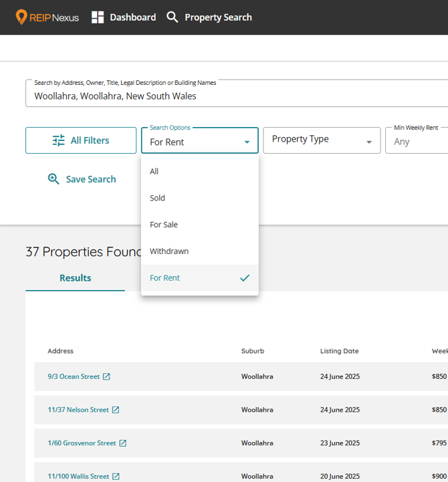Open 11/37 Nelson Street external link icon

tap(116, 410)
